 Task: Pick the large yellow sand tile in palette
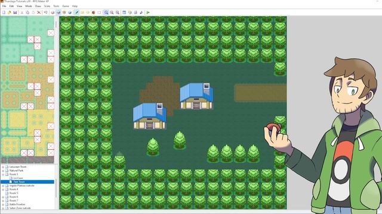tap(17, 119)
